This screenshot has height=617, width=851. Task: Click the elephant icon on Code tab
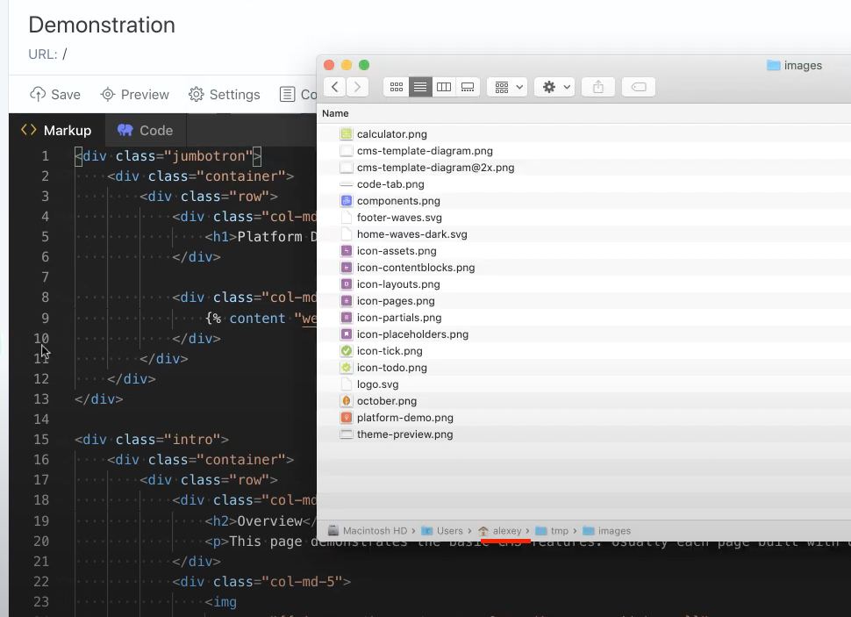pyautogui.click(x=125, y=130)
